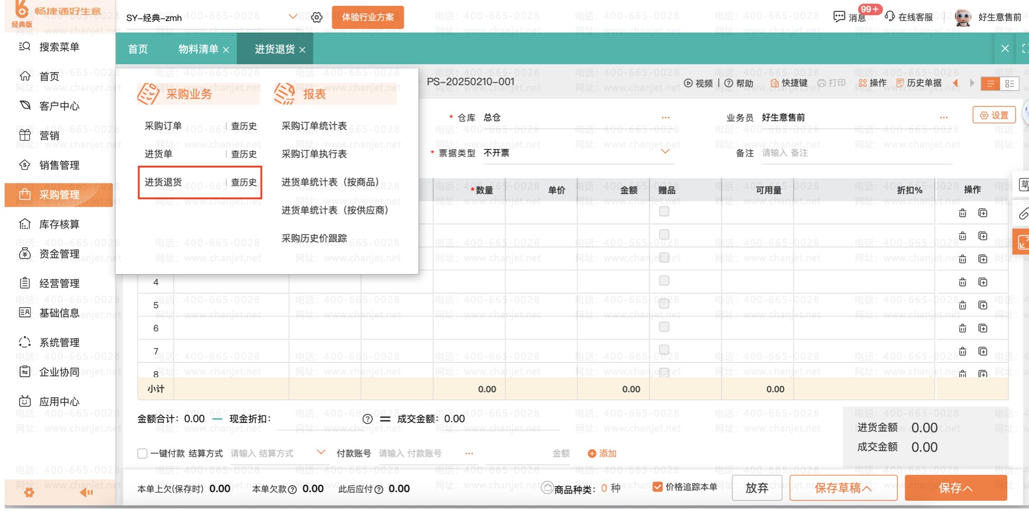Uncheck the 价格追踪本单 checkbox
Image resolution: width=1029 pixels, height=511 pixels.
click(x=657, y=487)
